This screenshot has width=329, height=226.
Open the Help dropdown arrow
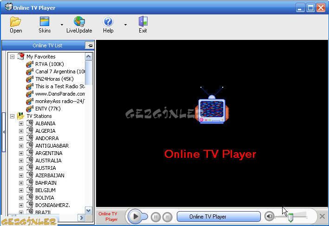pos(125,25)
